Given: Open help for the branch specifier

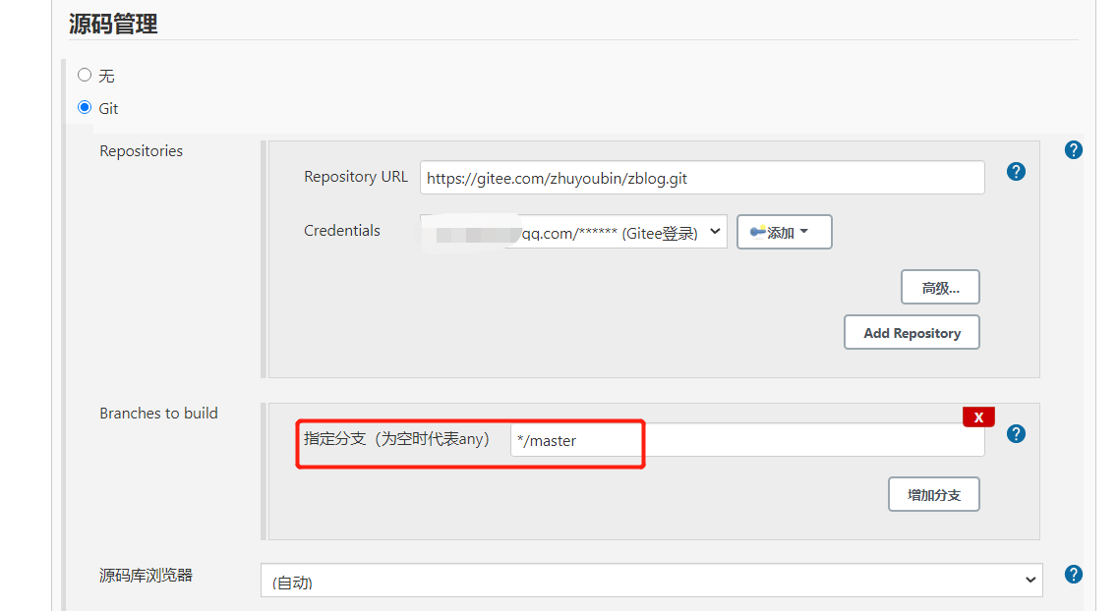Looking at the screenshot, I should (1016, 433).
